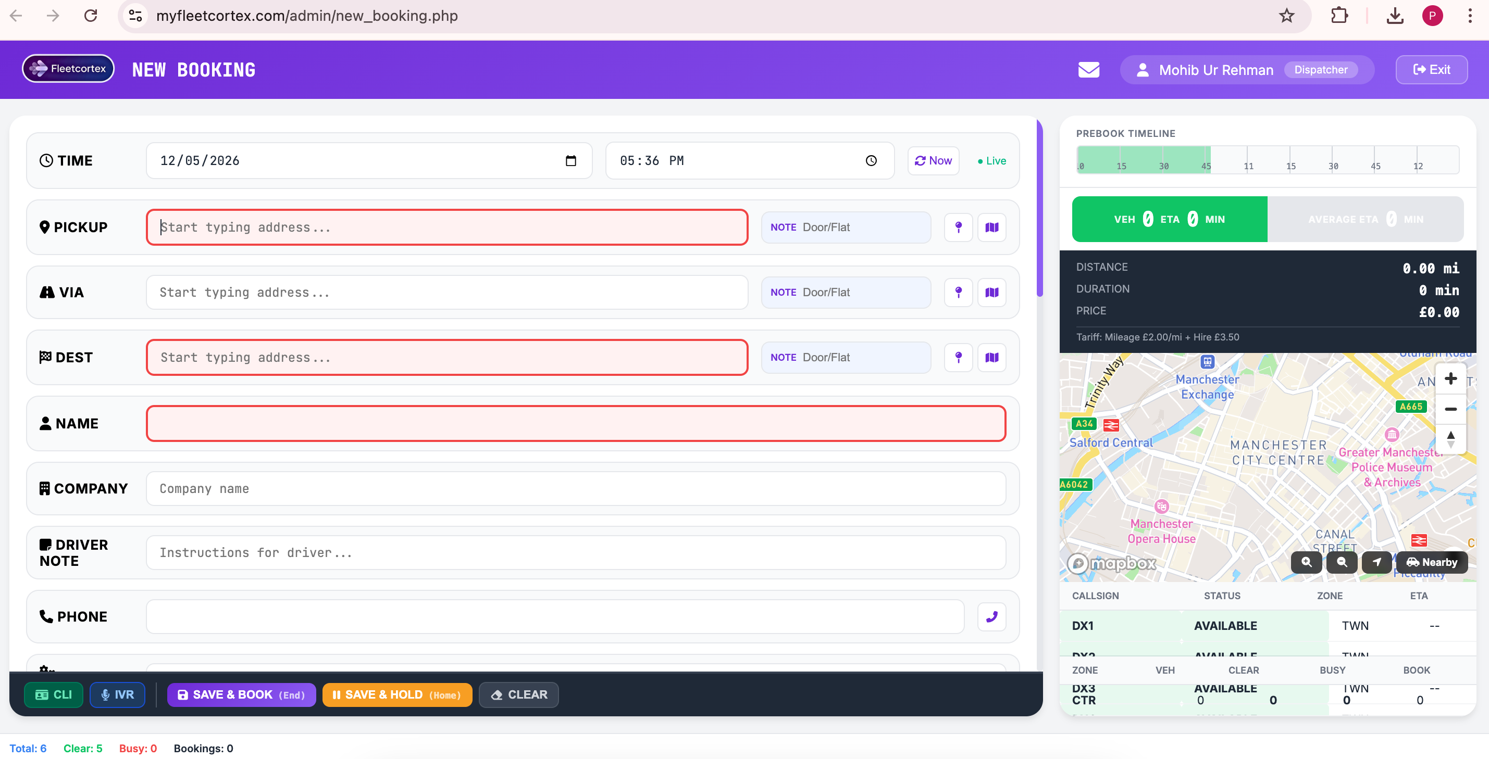
Task: Open the browser profile avatar P
Action: [x=1432, y=16]
